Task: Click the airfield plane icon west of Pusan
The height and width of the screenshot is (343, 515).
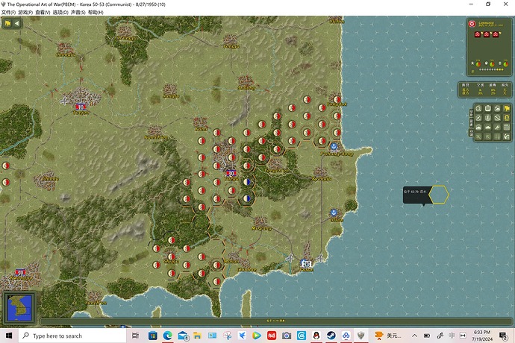Action: tap(290, 259)
